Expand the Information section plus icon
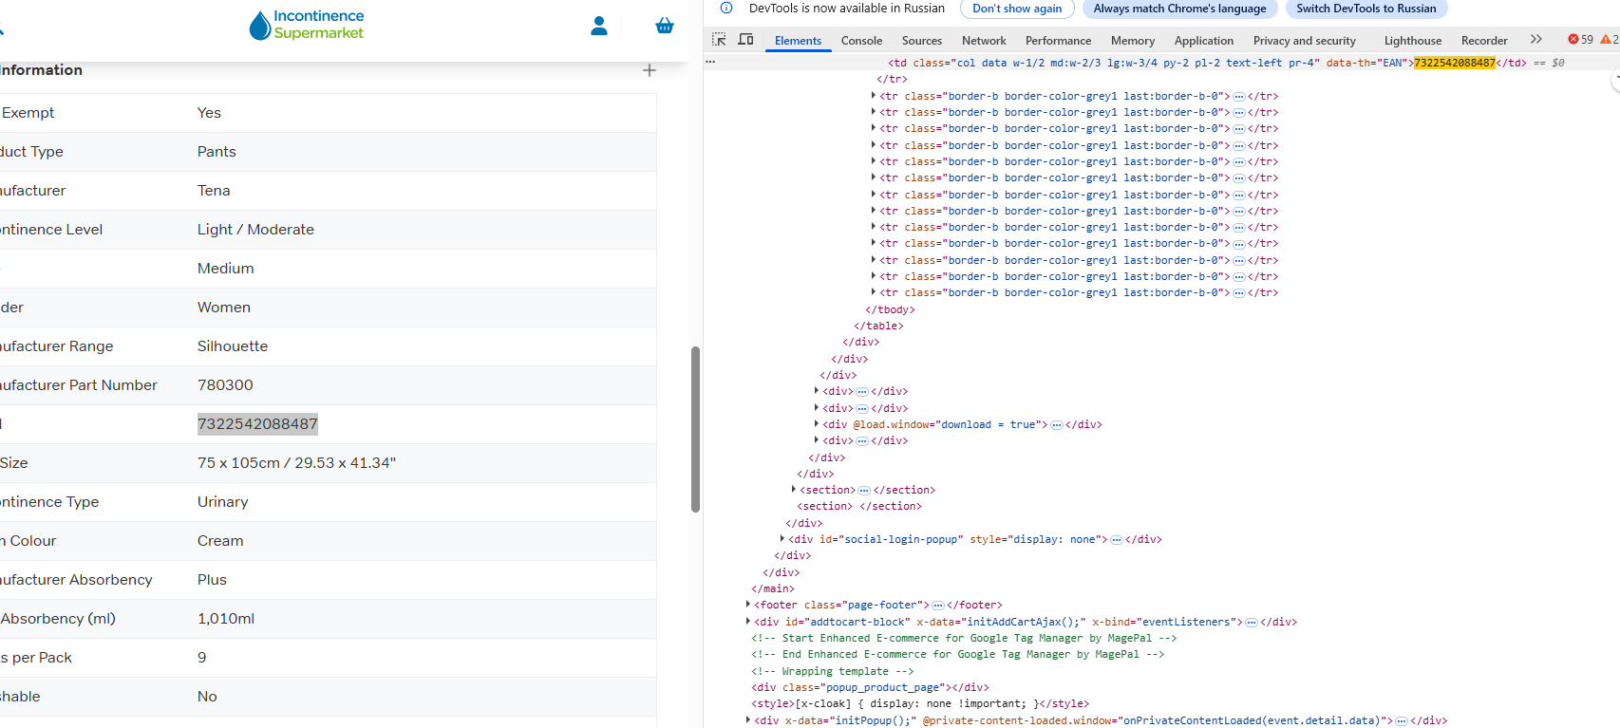This screenshot has height=728, width=1620. pyautogui.click(x=650, y=70)
